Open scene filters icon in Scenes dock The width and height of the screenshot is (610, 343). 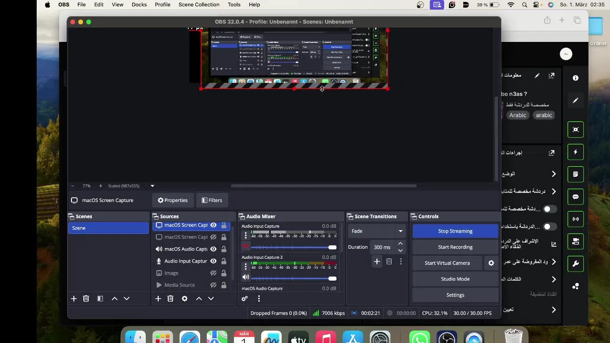[x=100, y=299]
